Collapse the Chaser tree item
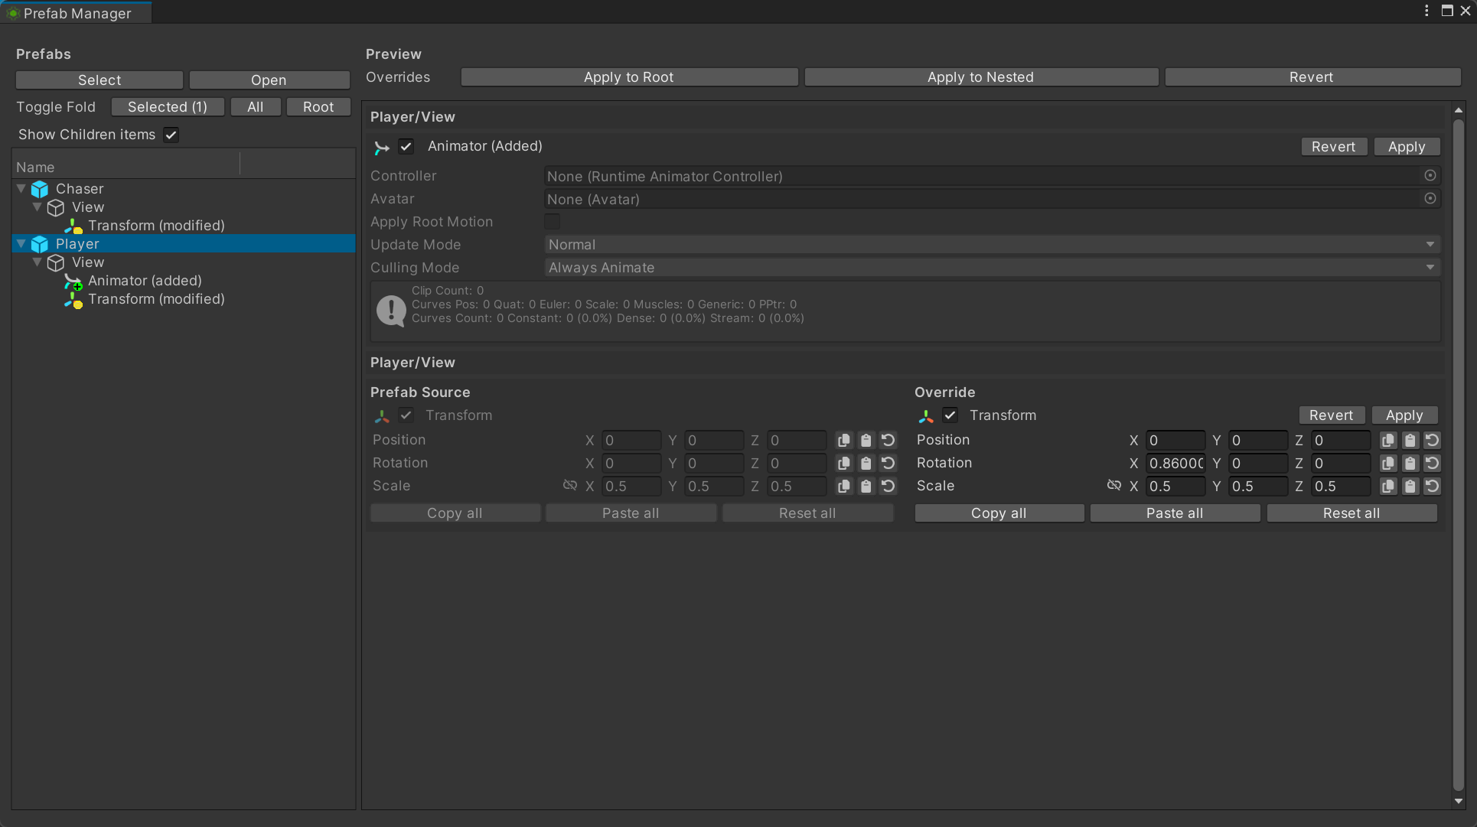Image resolution: width=1477 pixels, height=827 pixels. click(x=21, y=188)
